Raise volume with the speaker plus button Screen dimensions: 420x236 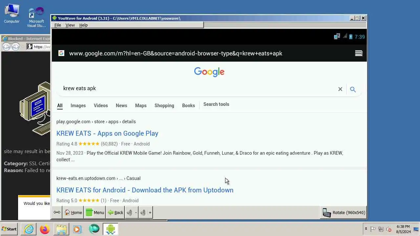145,212
